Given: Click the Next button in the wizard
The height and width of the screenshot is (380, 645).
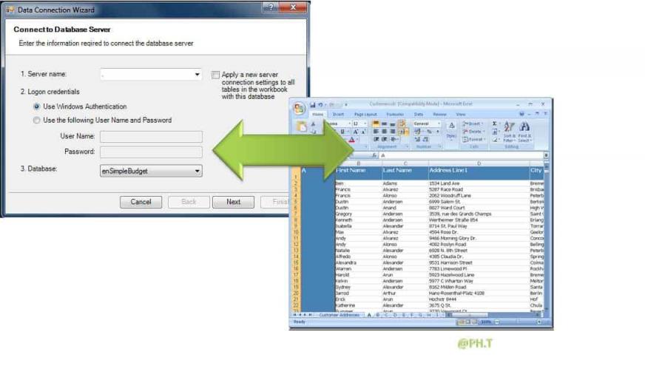Looking at the screenshot, I should pos(233,202).
